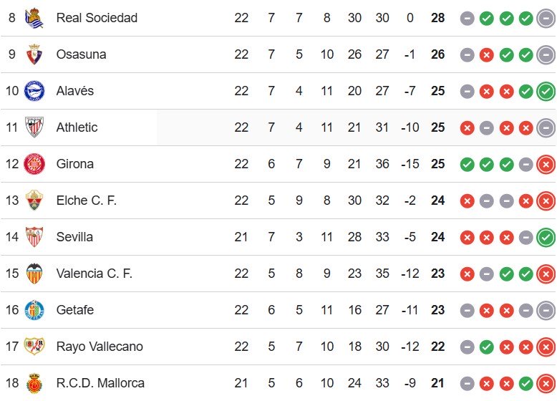Click Osasuna's latest match draw indicator
Viewport: 557px width, 401px height.
pos(546,54)
